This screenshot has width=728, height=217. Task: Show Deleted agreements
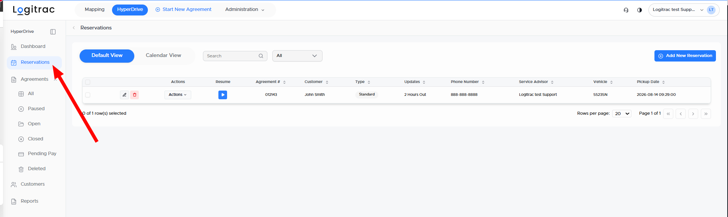(x=37, y=169)
